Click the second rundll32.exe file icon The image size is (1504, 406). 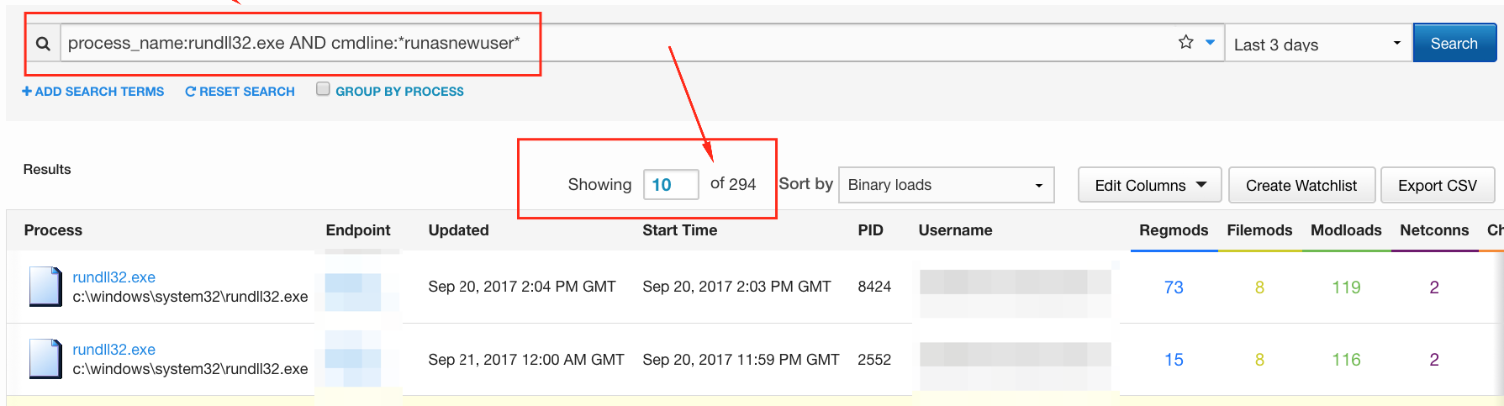coord(45,359)
